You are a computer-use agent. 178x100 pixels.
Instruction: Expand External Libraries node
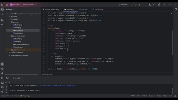(7, 53)
